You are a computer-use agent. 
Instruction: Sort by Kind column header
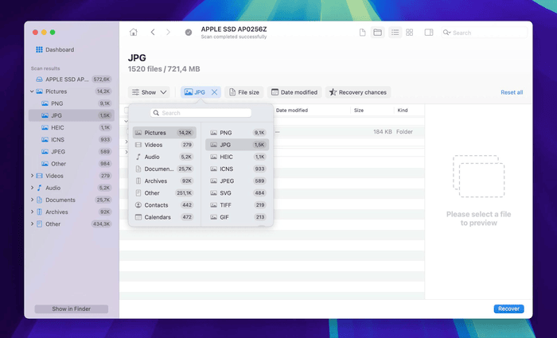click(x=402, y=111)
